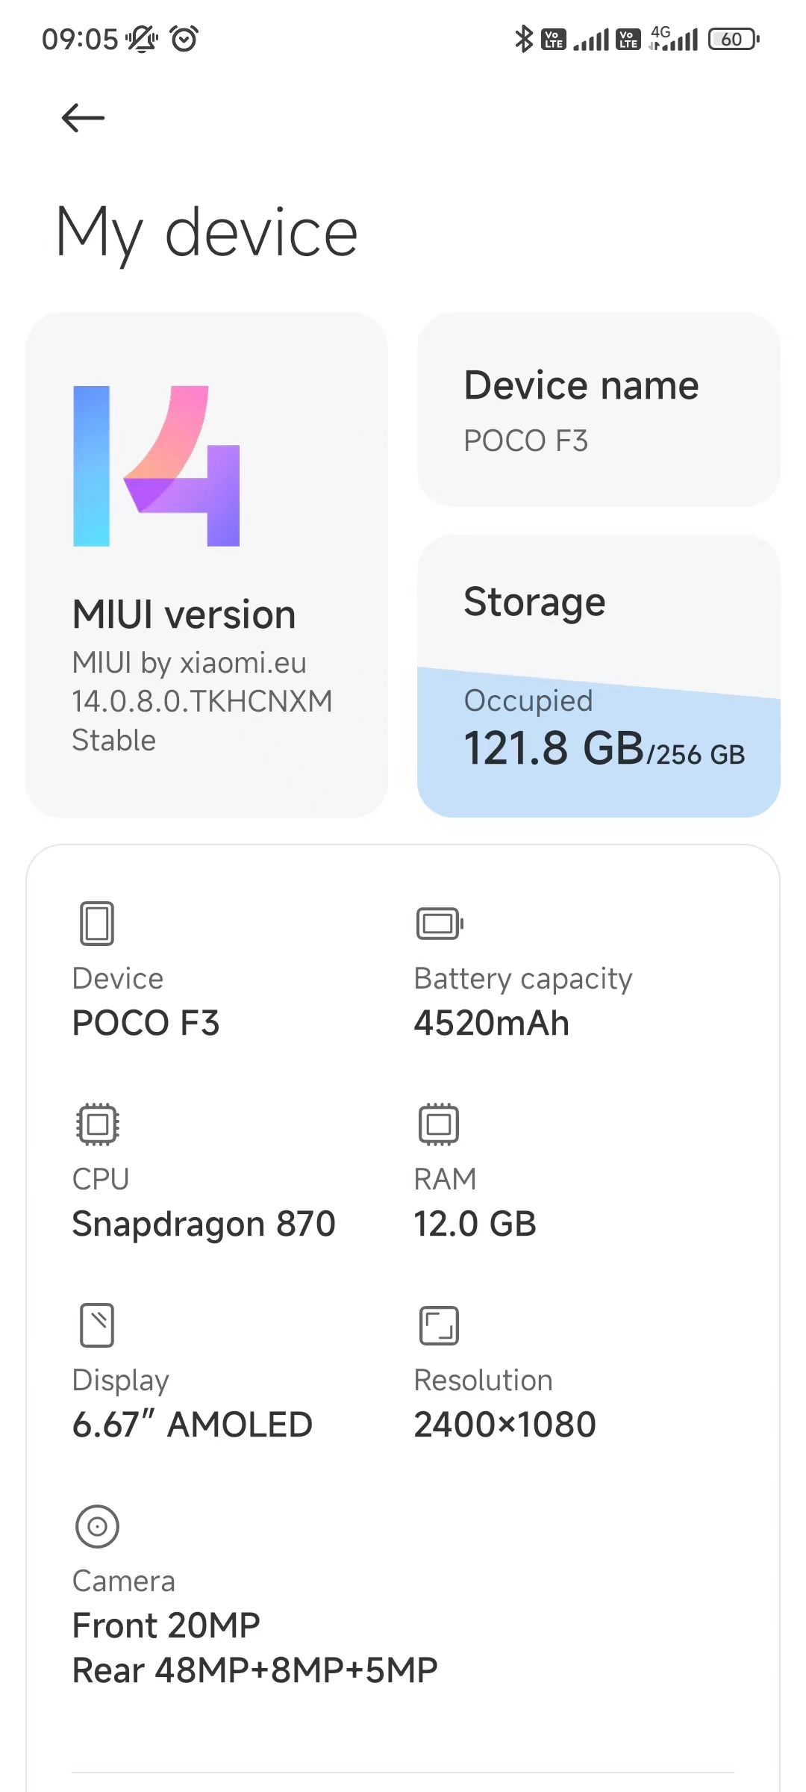
Task: Tap the 2400×1080 resolution value
Action: click(504, 1425)
